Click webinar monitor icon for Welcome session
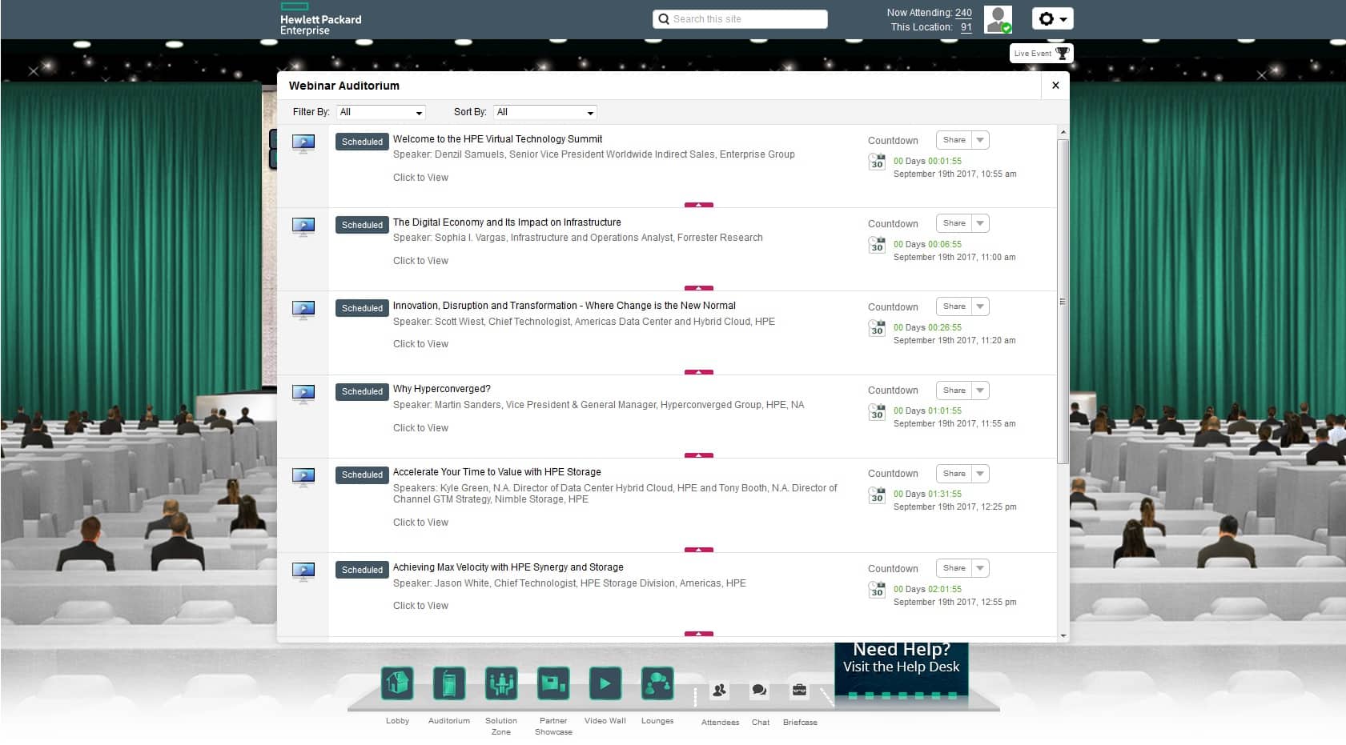Screen dimensions: 1346x745 click(303, 144)
